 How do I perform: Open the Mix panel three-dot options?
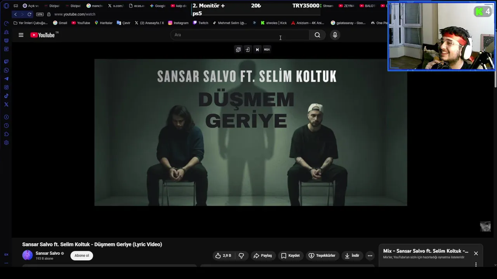(x=476, y=265)
